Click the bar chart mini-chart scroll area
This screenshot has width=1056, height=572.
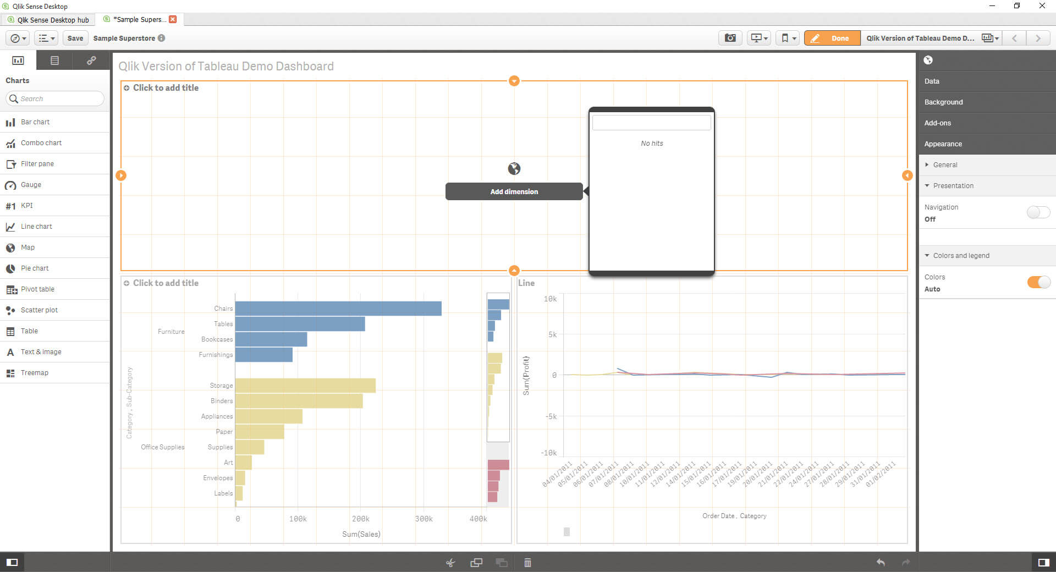click(x=498, y=399)
